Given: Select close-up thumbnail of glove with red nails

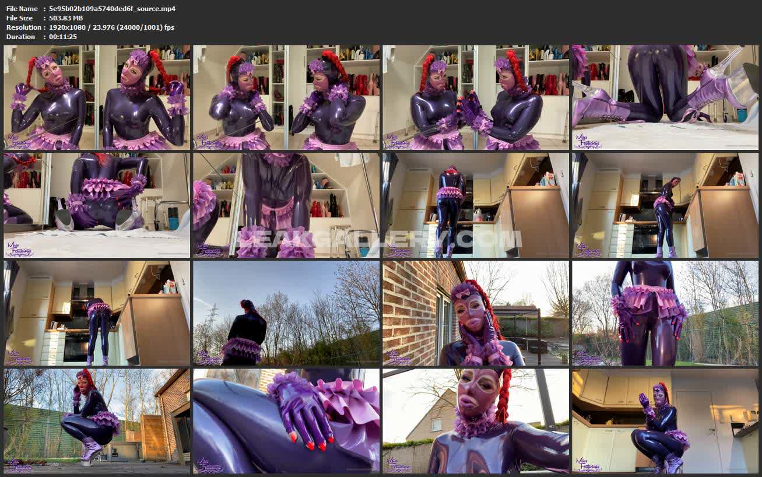Looking at the screenshot, I should click(x=286, y=421).
